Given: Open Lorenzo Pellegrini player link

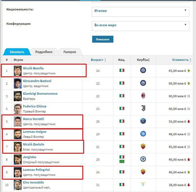Looking at the screenshot, I should pos(36,170).
